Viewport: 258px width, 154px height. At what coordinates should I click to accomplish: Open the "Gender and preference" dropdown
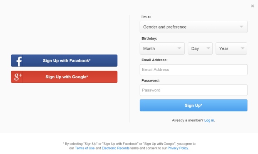click(193, 27)
